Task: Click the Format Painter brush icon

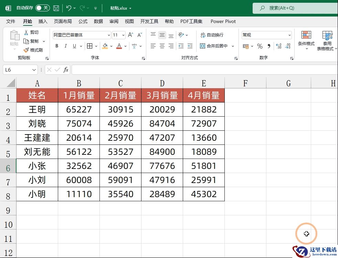Action: click(26, 50)
